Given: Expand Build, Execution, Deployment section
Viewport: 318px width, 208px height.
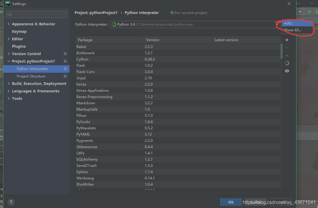Looking at the screenshot, I should [x=9, y=83].
